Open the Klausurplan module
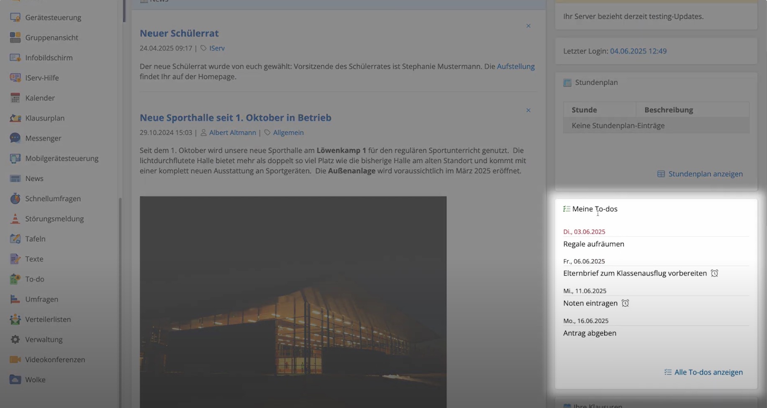This screenshot has height=408, width=767. (x=45, y=118)
